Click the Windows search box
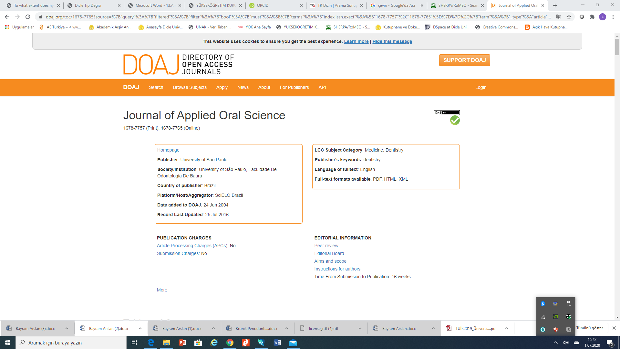Viewport: 620px width, 349px height. click(x=71, y=343)
